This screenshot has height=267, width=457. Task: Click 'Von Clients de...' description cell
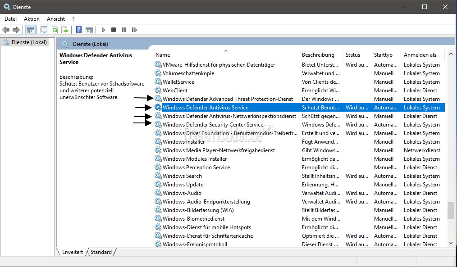(x=320, y=82)
